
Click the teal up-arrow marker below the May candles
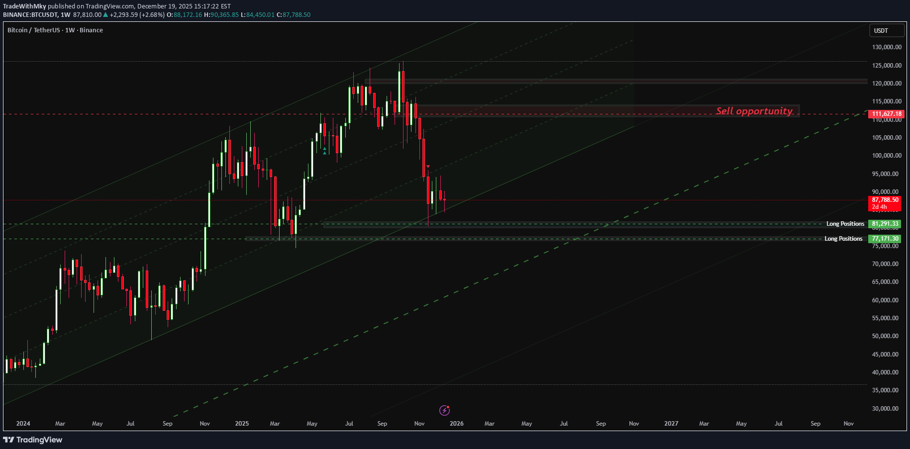pos(324,148)
